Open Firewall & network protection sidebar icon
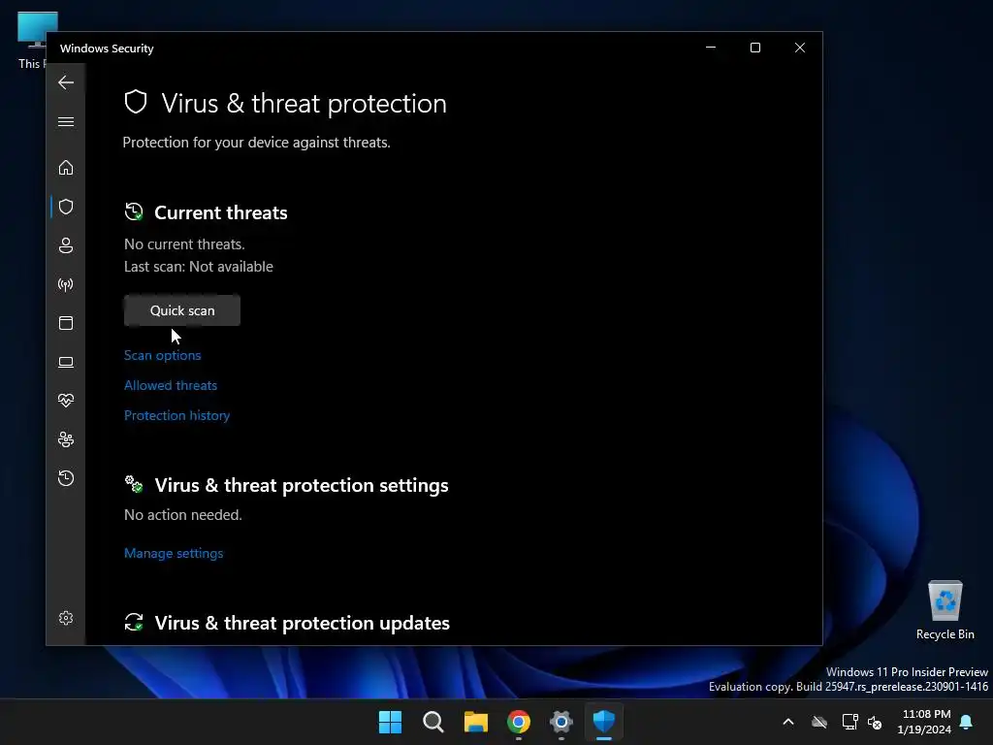 click(66, 284)
